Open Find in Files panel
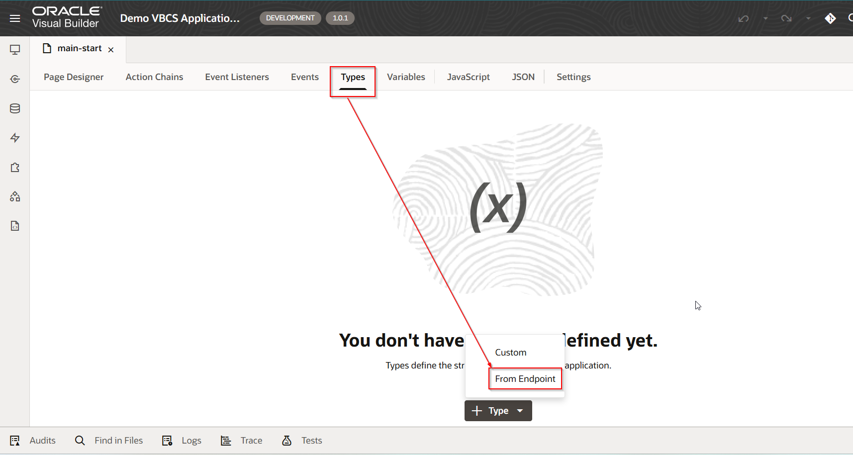The height and width of the screenshot is (455, 853). [109, 441]
